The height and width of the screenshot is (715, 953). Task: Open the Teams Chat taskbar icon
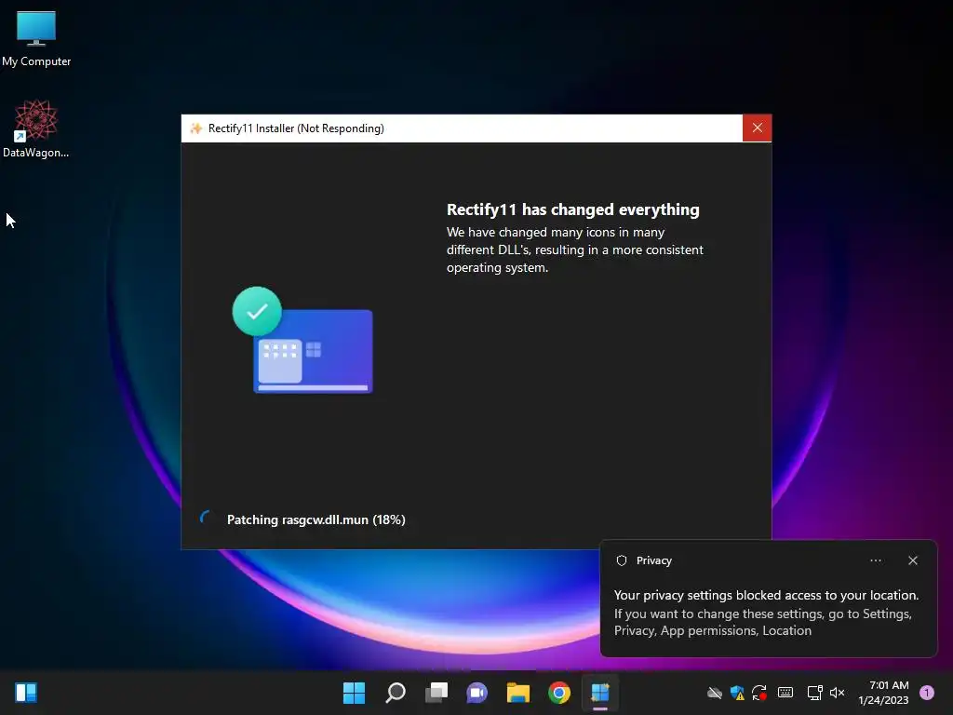coord(477,693)
